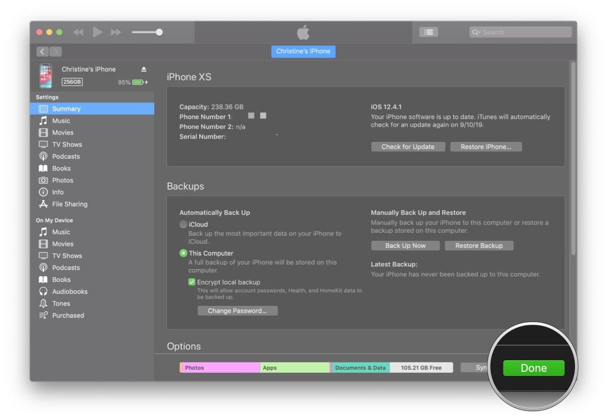Adjust the volume slider in the toolbar
Screen dimensions: 607x420
pyautogui.click(x=158, y=31)
